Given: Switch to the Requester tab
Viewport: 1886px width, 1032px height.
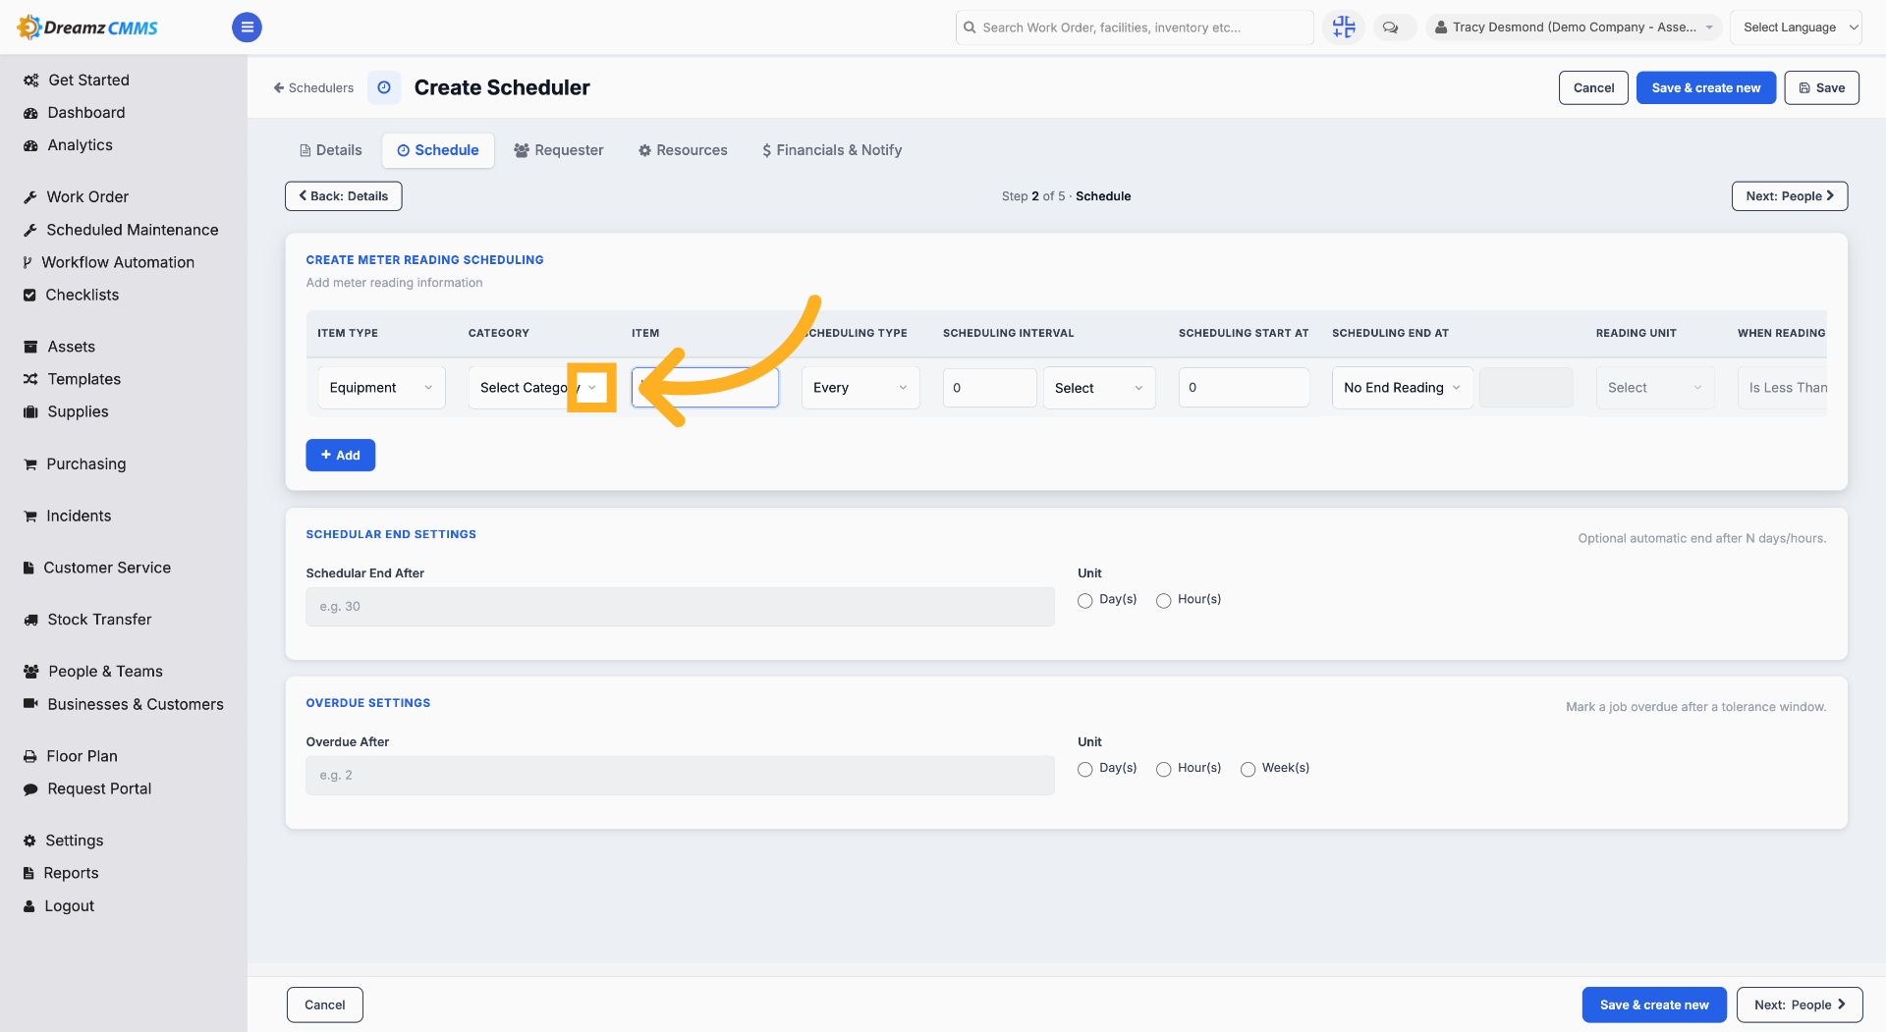Looking at the screenshot, I should coord(559,150).
